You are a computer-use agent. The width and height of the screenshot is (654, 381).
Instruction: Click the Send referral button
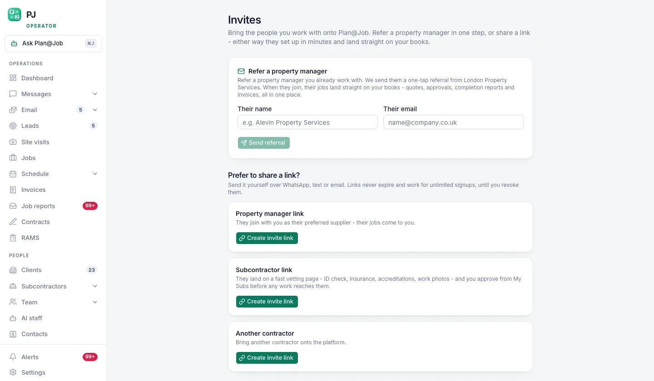264,143
